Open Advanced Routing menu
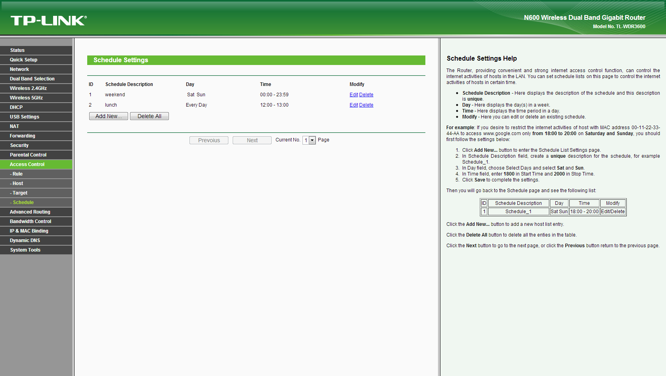Image resolution: width=666 pixels, height=376 pixels. point(36,212)
